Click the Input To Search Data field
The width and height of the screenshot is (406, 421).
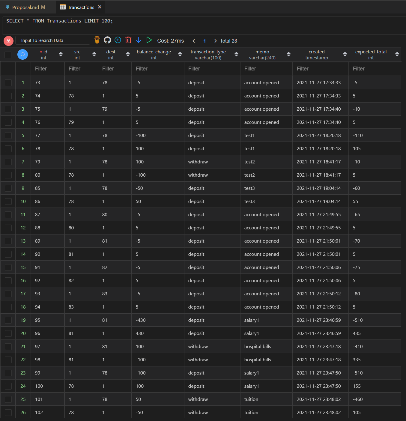[52, 40]
